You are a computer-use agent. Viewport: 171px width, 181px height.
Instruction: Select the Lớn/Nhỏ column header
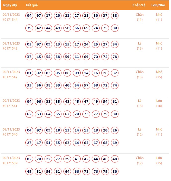158,5
